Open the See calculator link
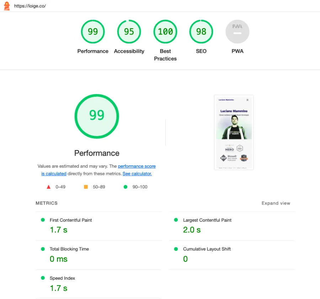Image resolution: width=320 pixels, height=299 pixels. click(137, 174)
